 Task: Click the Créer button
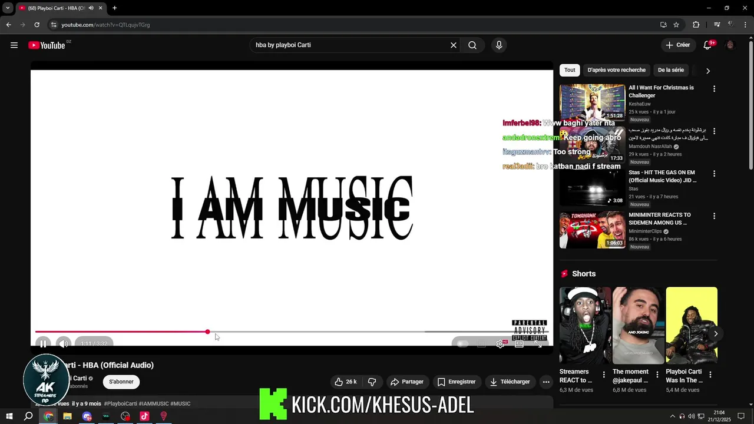coord(677,45)
